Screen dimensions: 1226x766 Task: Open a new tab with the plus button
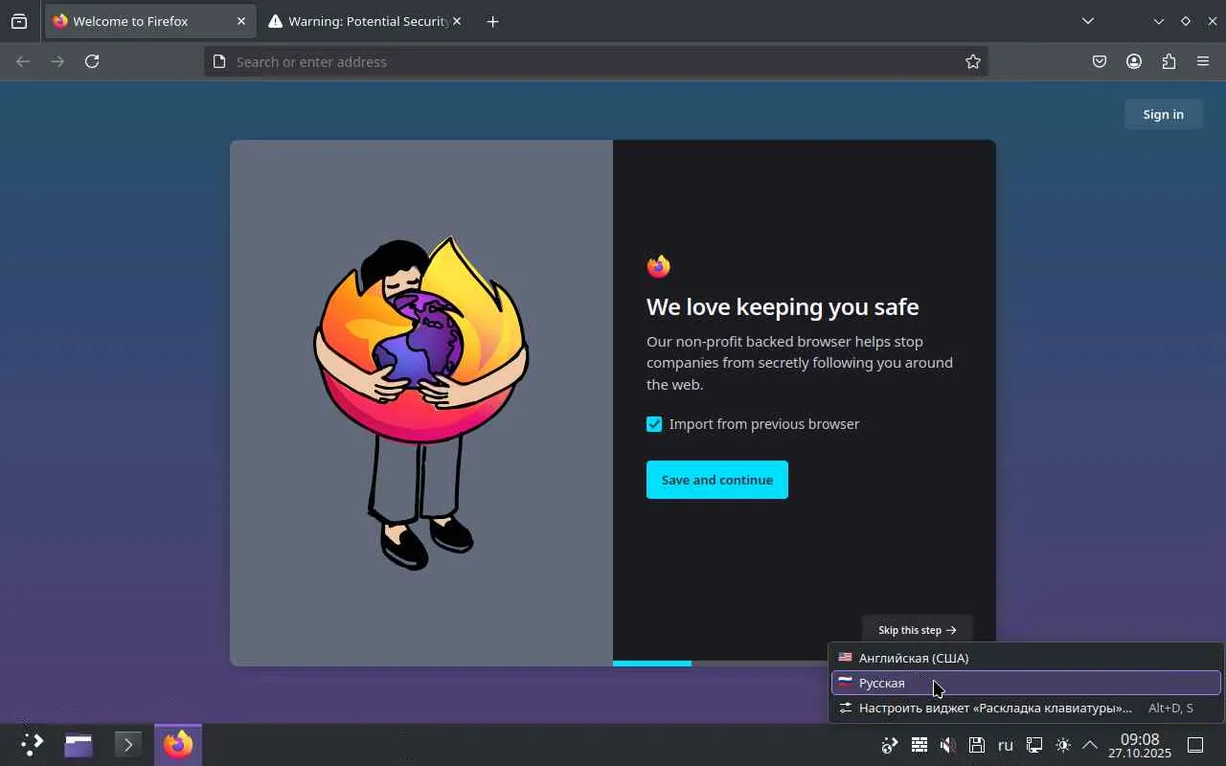point(492,21)
